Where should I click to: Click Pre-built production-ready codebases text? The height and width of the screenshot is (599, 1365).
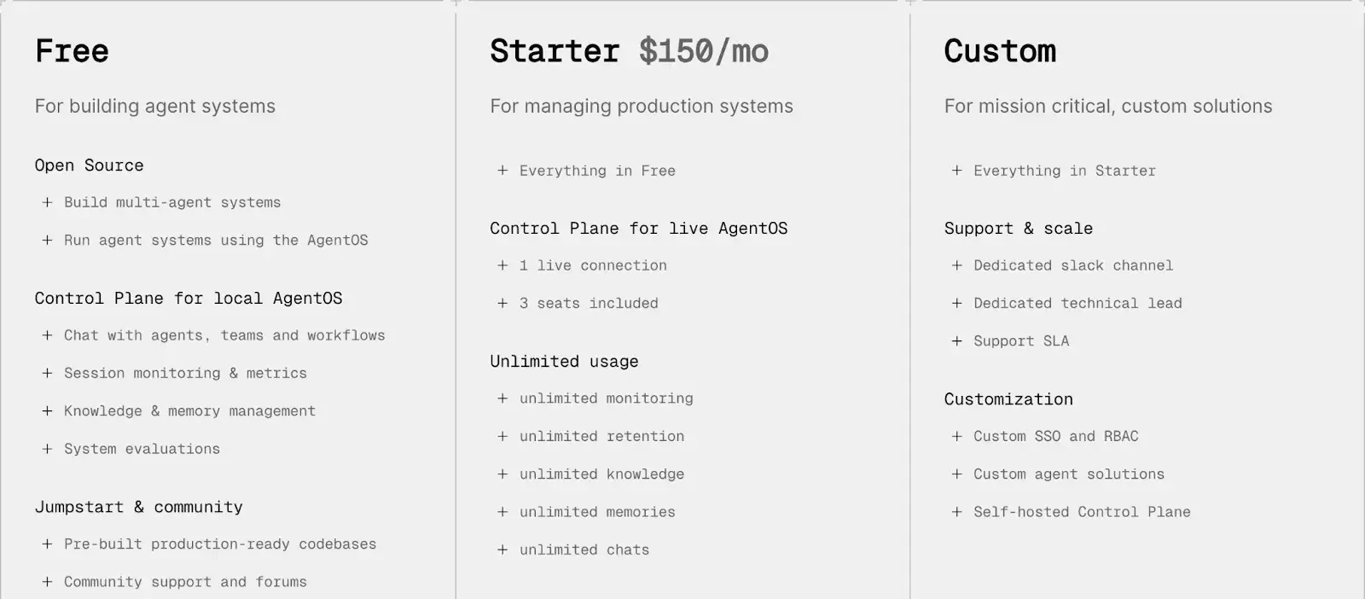click(x=219, y=544)
